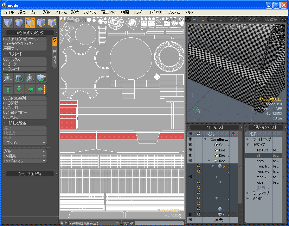This screenshot has height=226, width=289.
Task: Click first Dire… light icon in item list
Action: point(216,150)
